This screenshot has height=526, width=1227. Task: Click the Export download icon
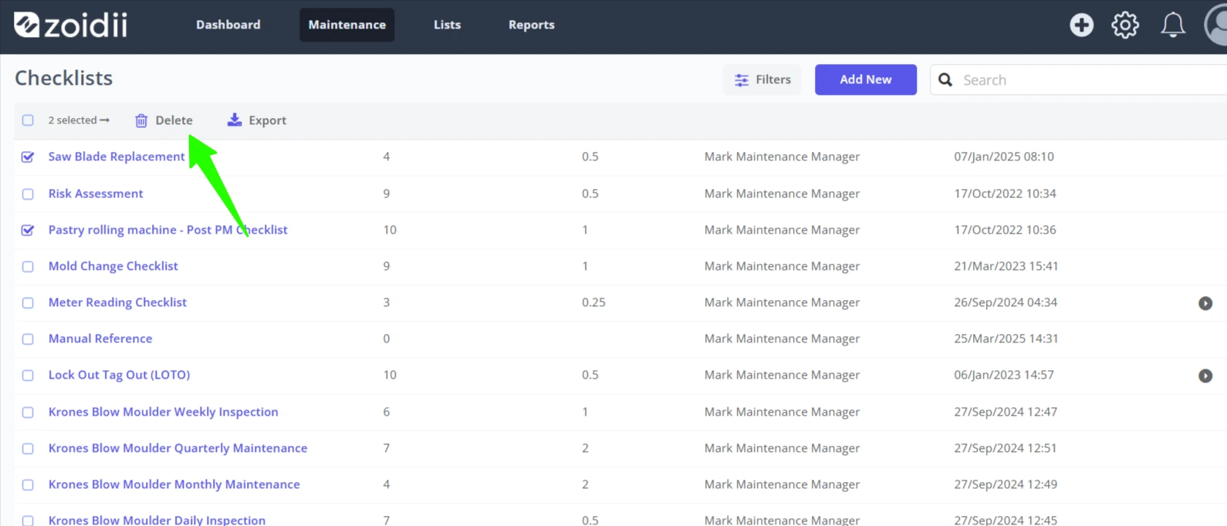coord(235,120)
